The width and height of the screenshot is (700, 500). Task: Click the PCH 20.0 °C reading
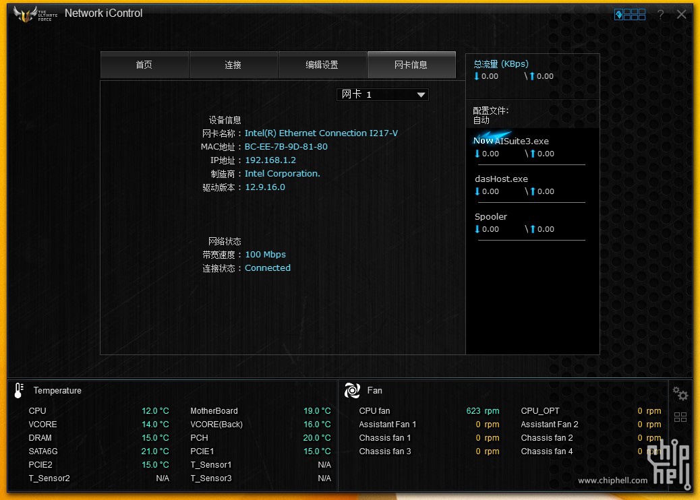[317, 438]
